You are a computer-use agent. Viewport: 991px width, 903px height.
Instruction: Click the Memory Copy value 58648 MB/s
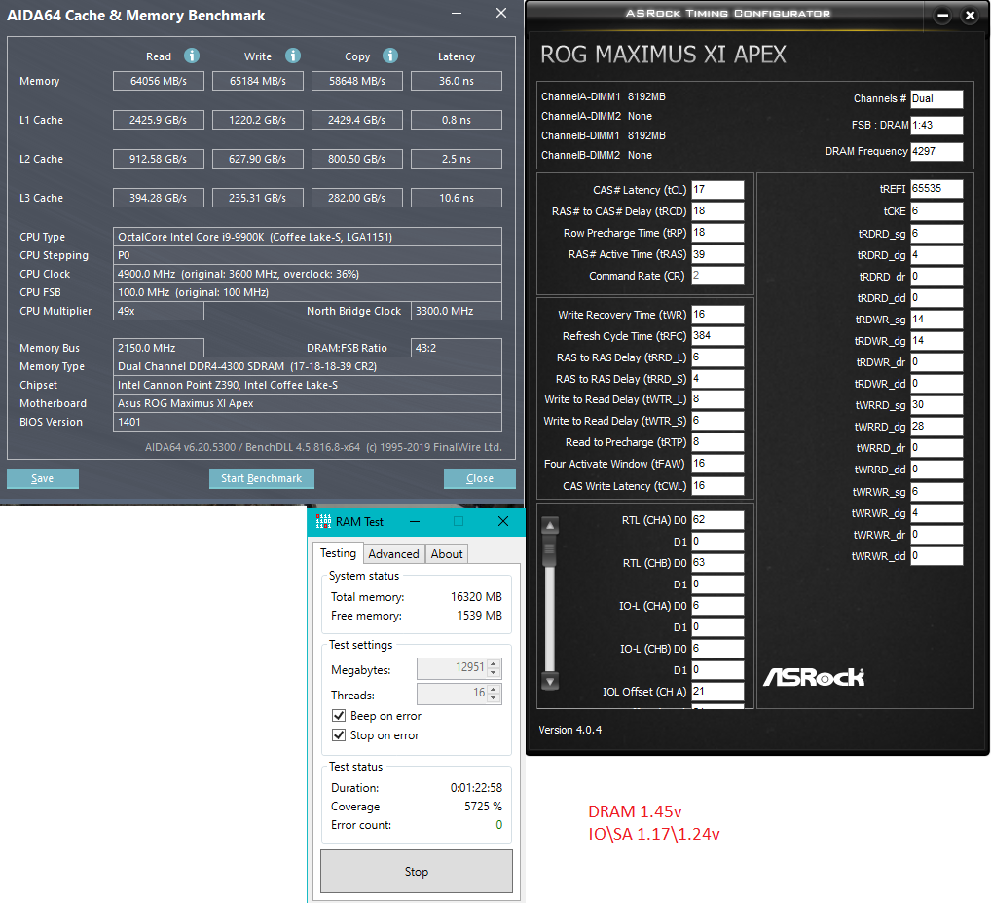[x=357, y=81]
